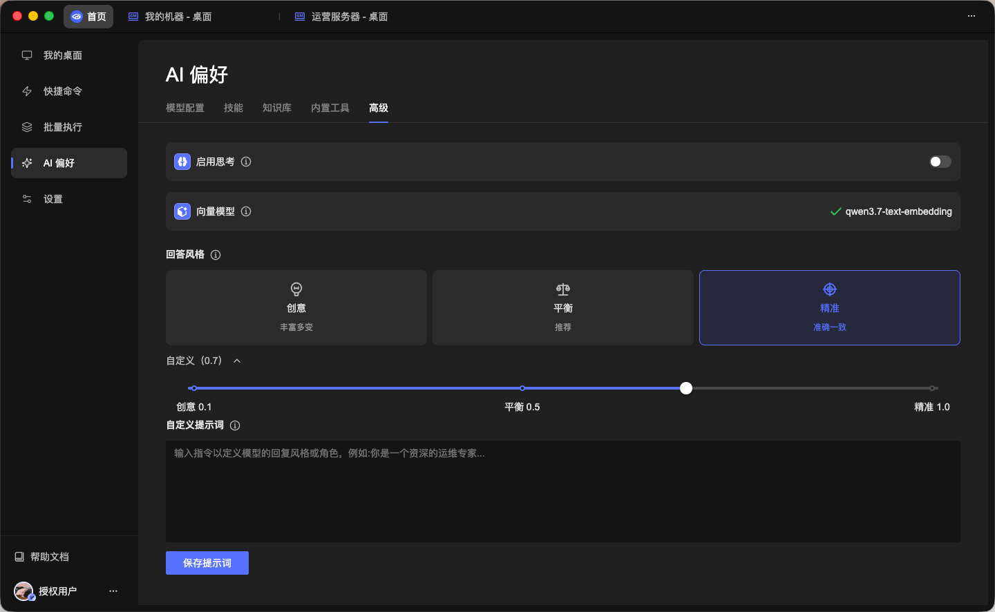
Task: Open 帮助文档 at the sidebar bottom
Action: [42, 557]
